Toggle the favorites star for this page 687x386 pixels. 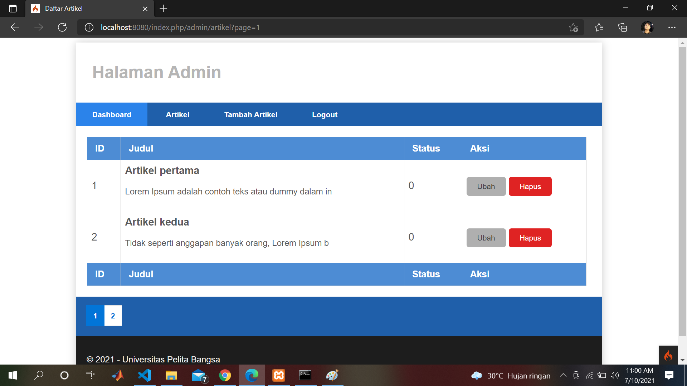[x=574, y=28]
